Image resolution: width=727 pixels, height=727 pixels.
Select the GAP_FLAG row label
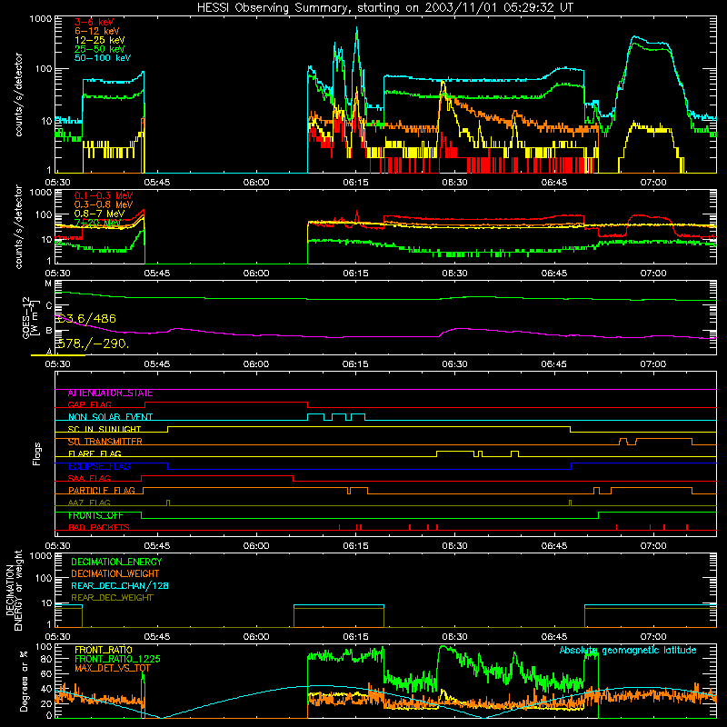click(89, 404)
